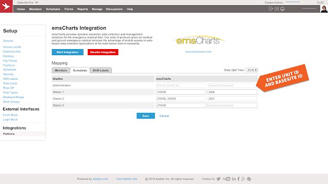Image resolution: width=328 pixels, height=184 pixels.
Task: Click Station 1 Basesite ID field
Action: (x=232, y=92)
